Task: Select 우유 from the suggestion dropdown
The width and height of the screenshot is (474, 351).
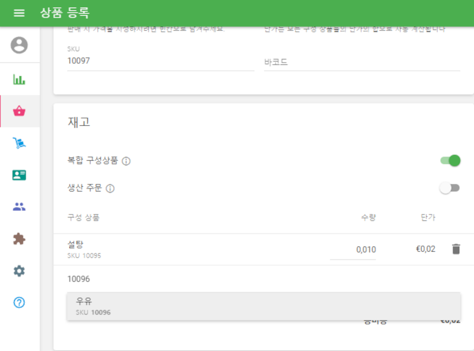Action: pyautogui.click(x=178, y=305)
